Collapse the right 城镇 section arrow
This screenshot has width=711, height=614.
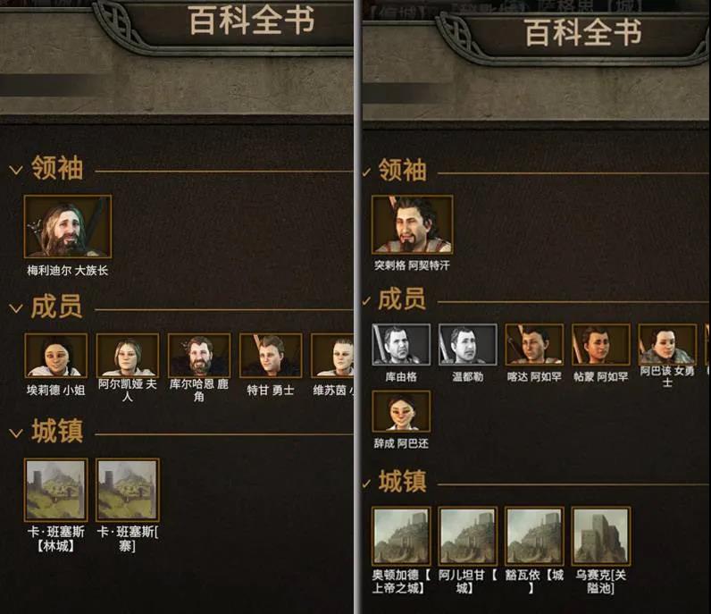tap(366, 484)
